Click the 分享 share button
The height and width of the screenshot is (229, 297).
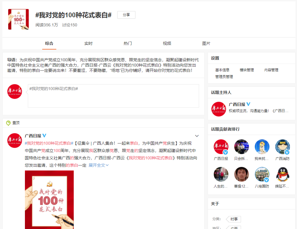point(126,15)
